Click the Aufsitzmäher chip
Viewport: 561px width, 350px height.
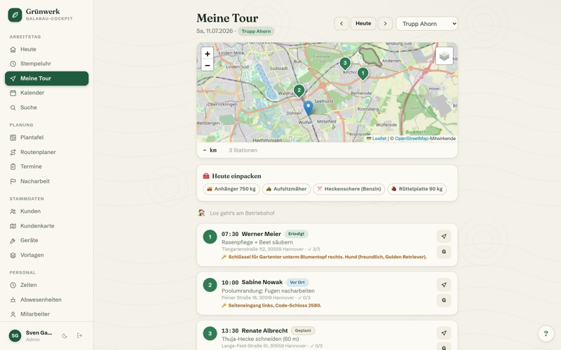287,189
